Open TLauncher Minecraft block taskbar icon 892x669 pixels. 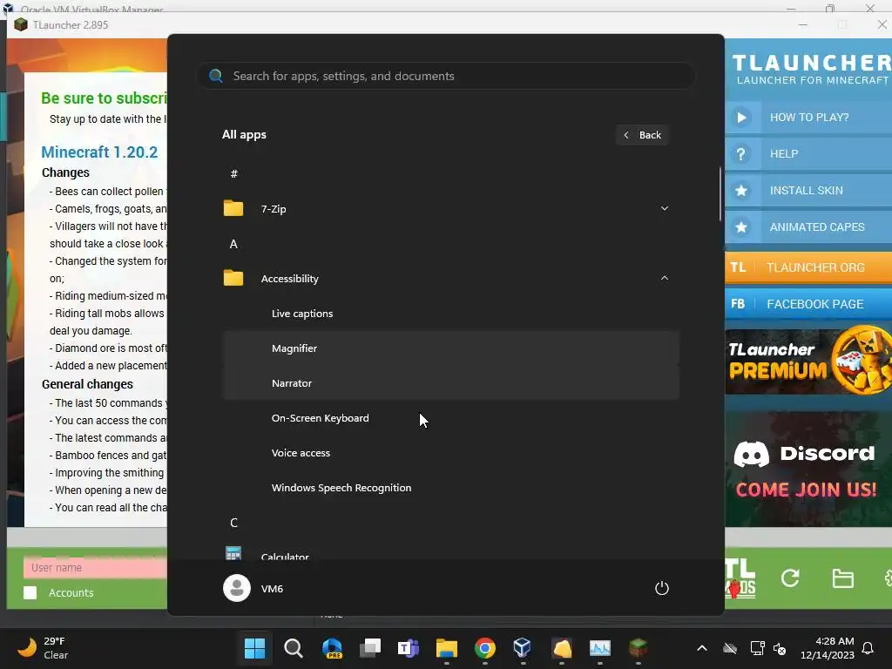(x=639, y=648)
